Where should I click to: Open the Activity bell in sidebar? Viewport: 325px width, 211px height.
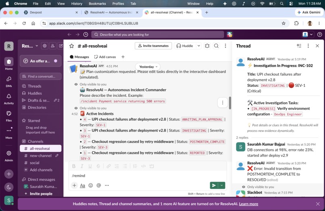click(x=9, y=99)
